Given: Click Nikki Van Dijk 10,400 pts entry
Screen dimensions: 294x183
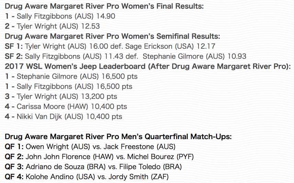Looking at the screenshot, I should coord(64,116).
